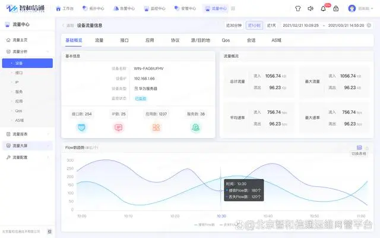Switch to the AS域 tab
The height and width of the screenshot is (238, 380).
tap(276, 40)
